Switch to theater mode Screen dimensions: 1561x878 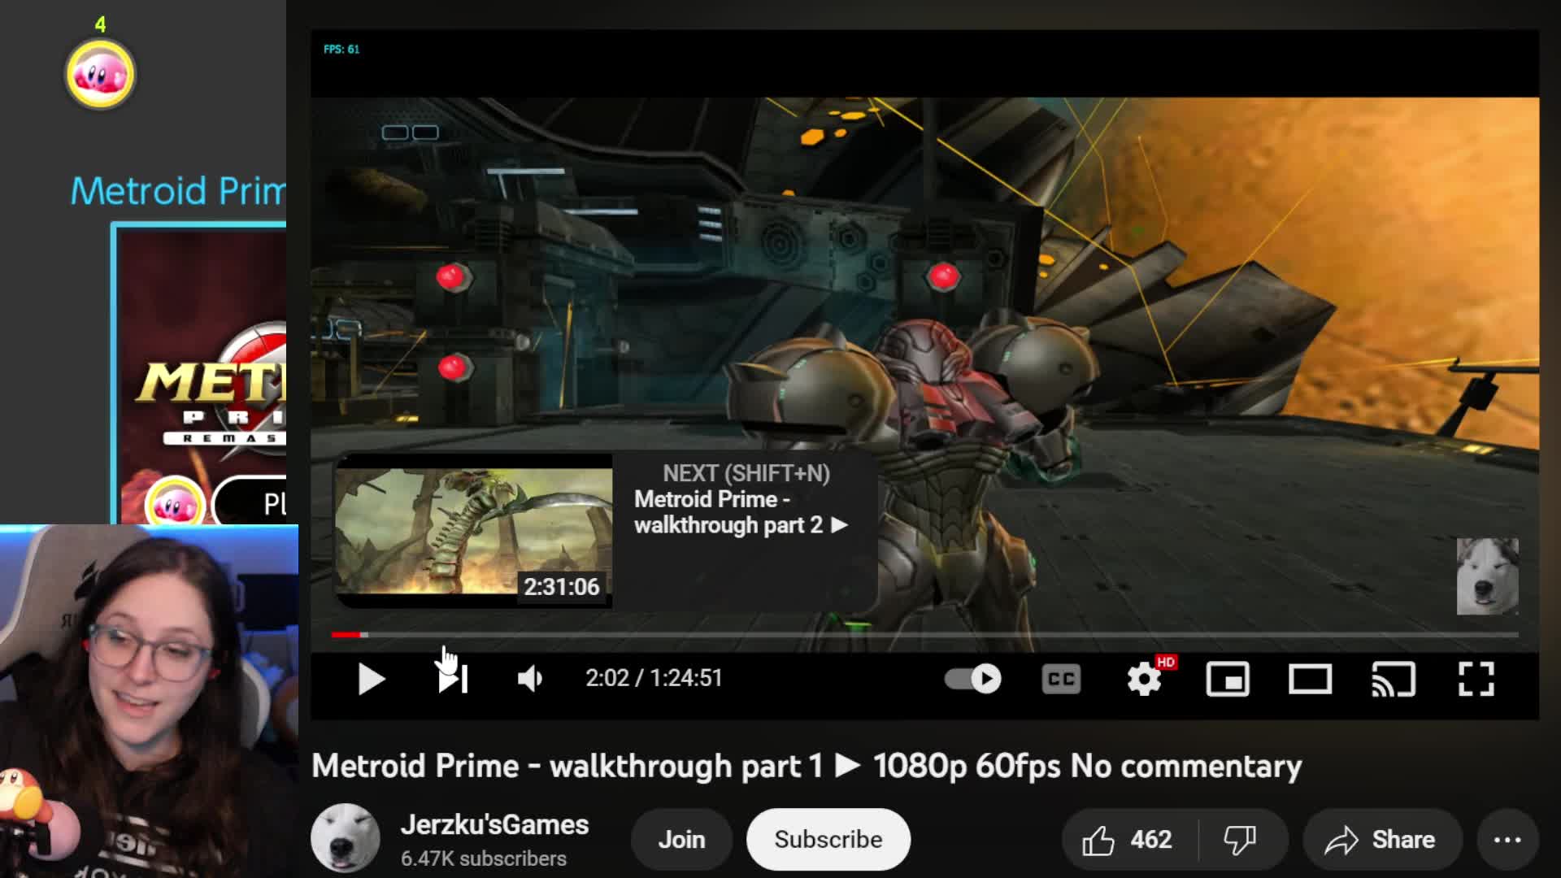tap(1311, 679)
